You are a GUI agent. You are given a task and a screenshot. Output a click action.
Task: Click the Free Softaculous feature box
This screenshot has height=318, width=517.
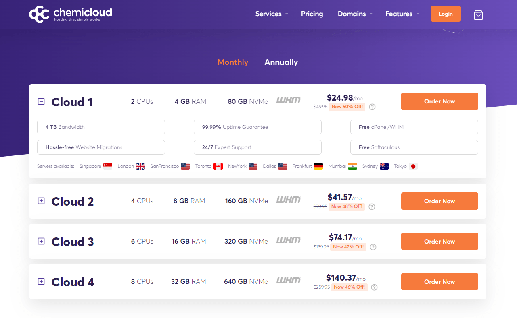(x=414, y=147)
